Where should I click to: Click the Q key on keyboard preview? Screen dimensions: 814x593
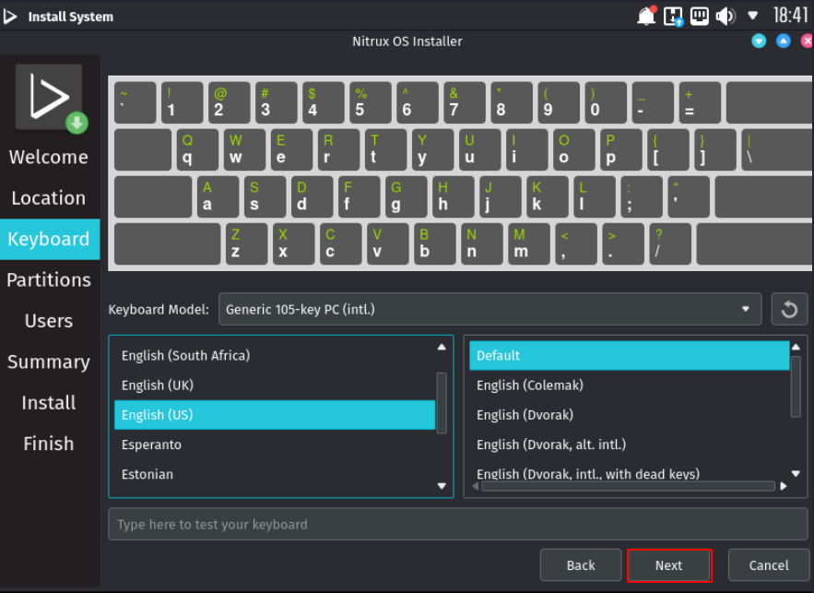click(x=197, y=150)
